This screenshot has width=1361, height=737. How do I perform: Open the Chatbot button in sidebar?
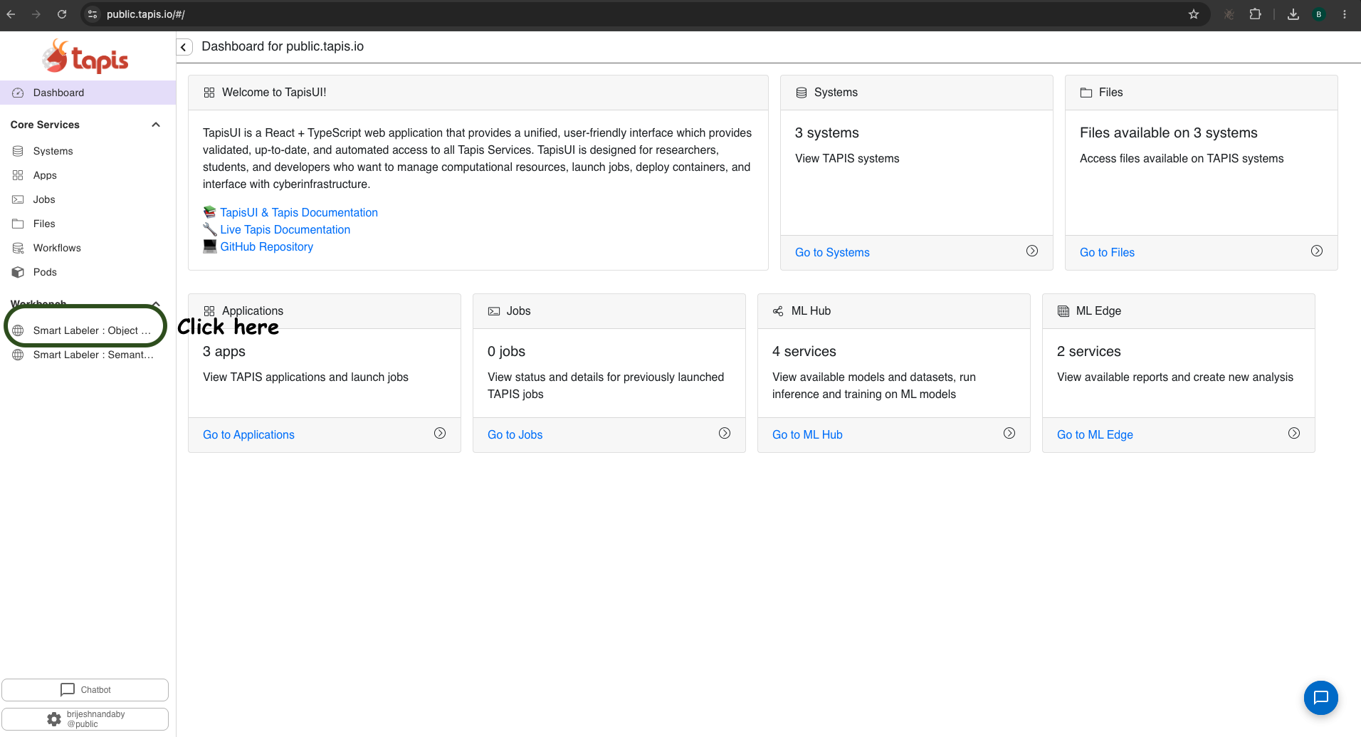(x=85, y=690)
